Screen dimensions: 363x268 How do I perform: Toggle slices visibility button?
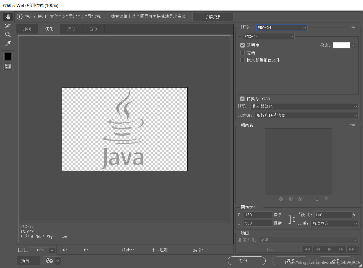(x=8, y=66)
